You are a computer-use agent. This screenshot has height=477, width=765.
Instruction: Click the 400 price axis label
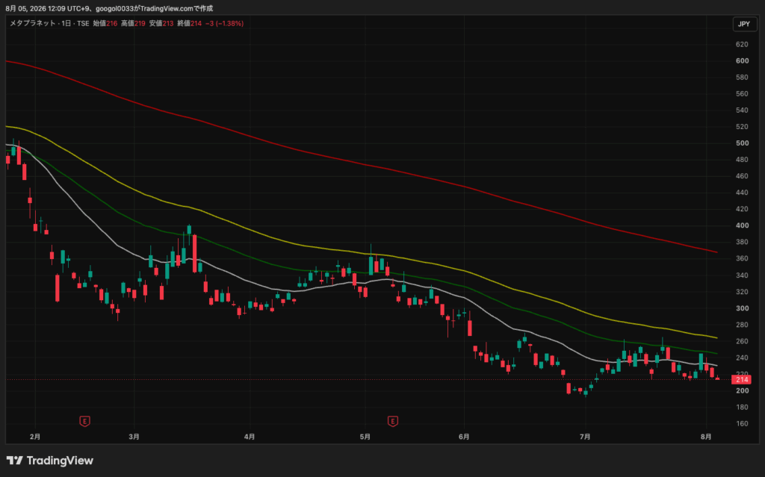click(x=742, y=226)
